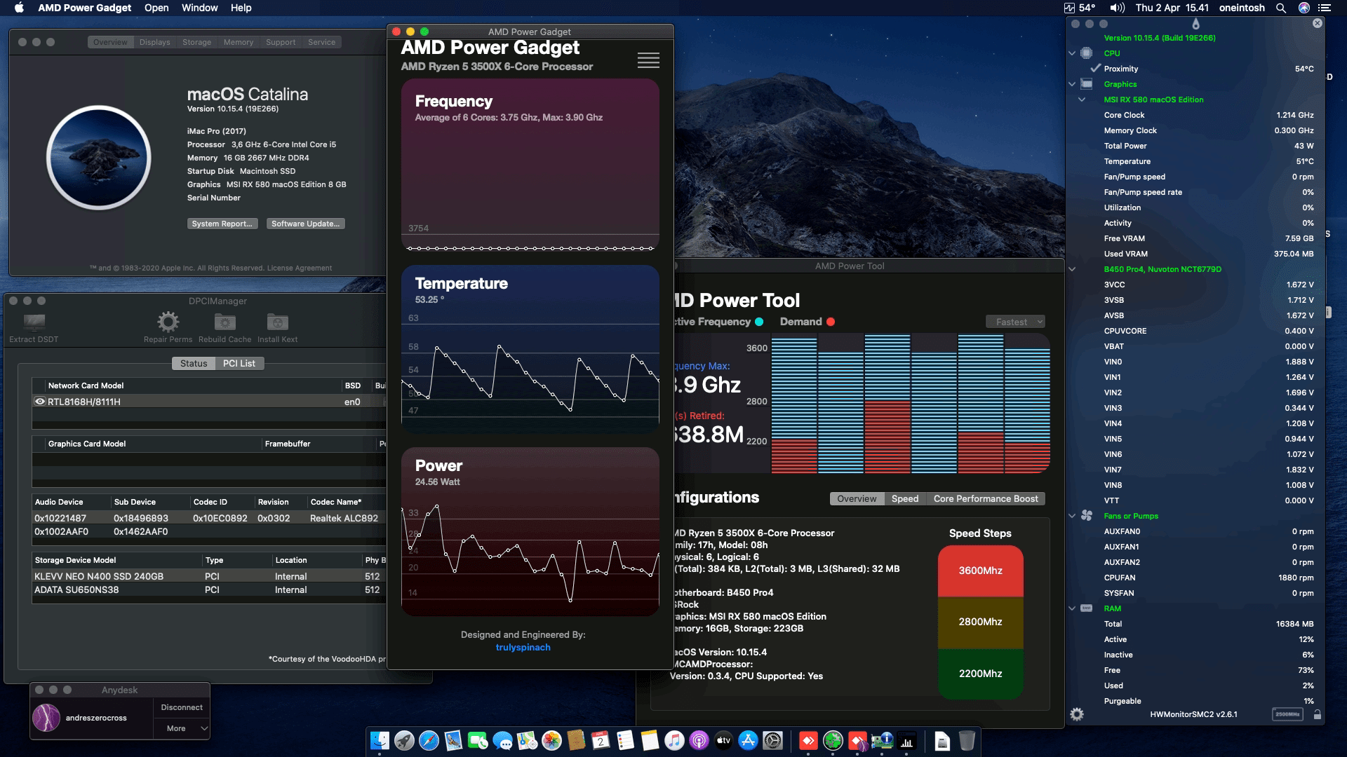
Task: Open Trash in the dock
Action: tap(967, 740)
